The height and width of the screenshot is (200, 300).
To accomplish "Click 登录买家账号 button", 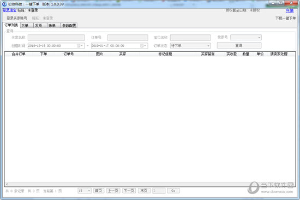I will pos(17,18).
